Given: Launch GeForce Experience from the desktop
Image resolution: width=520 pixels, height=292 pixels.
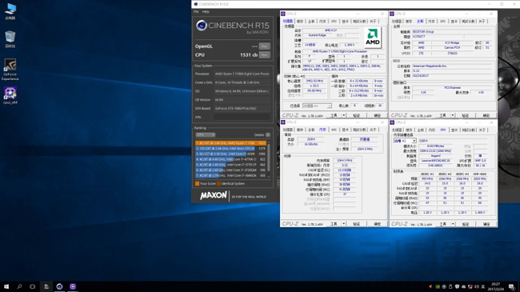Looking at the screenshot, I should pos(10,70).
